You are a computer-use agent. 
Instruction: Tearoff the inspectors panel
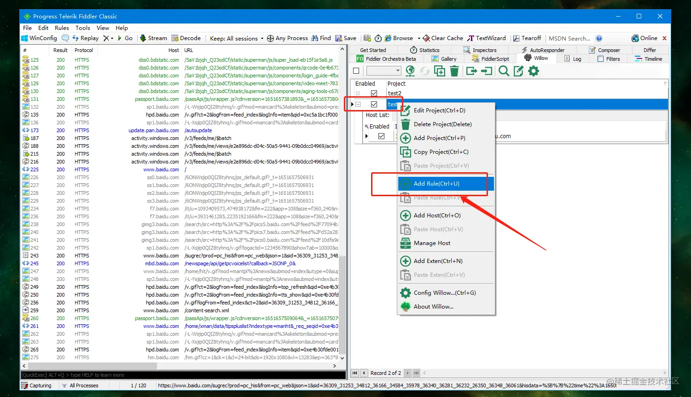pyautogui.click(x=528, y=38)
